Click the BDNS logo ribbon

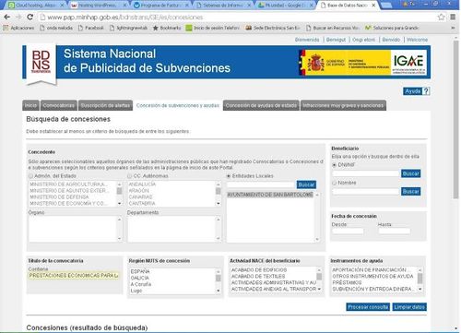point(41,64)
